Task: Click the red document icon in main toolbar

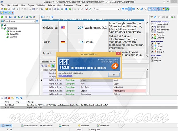Action: pos(86,9)
